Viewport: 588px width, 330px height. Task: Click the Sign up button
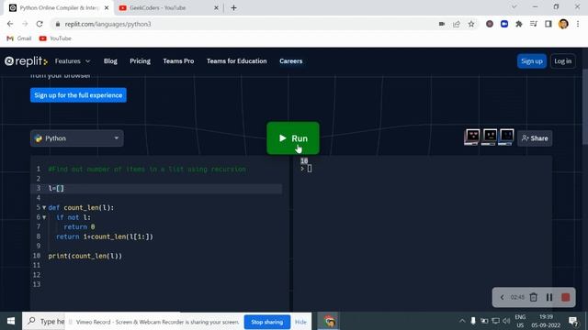532,61
